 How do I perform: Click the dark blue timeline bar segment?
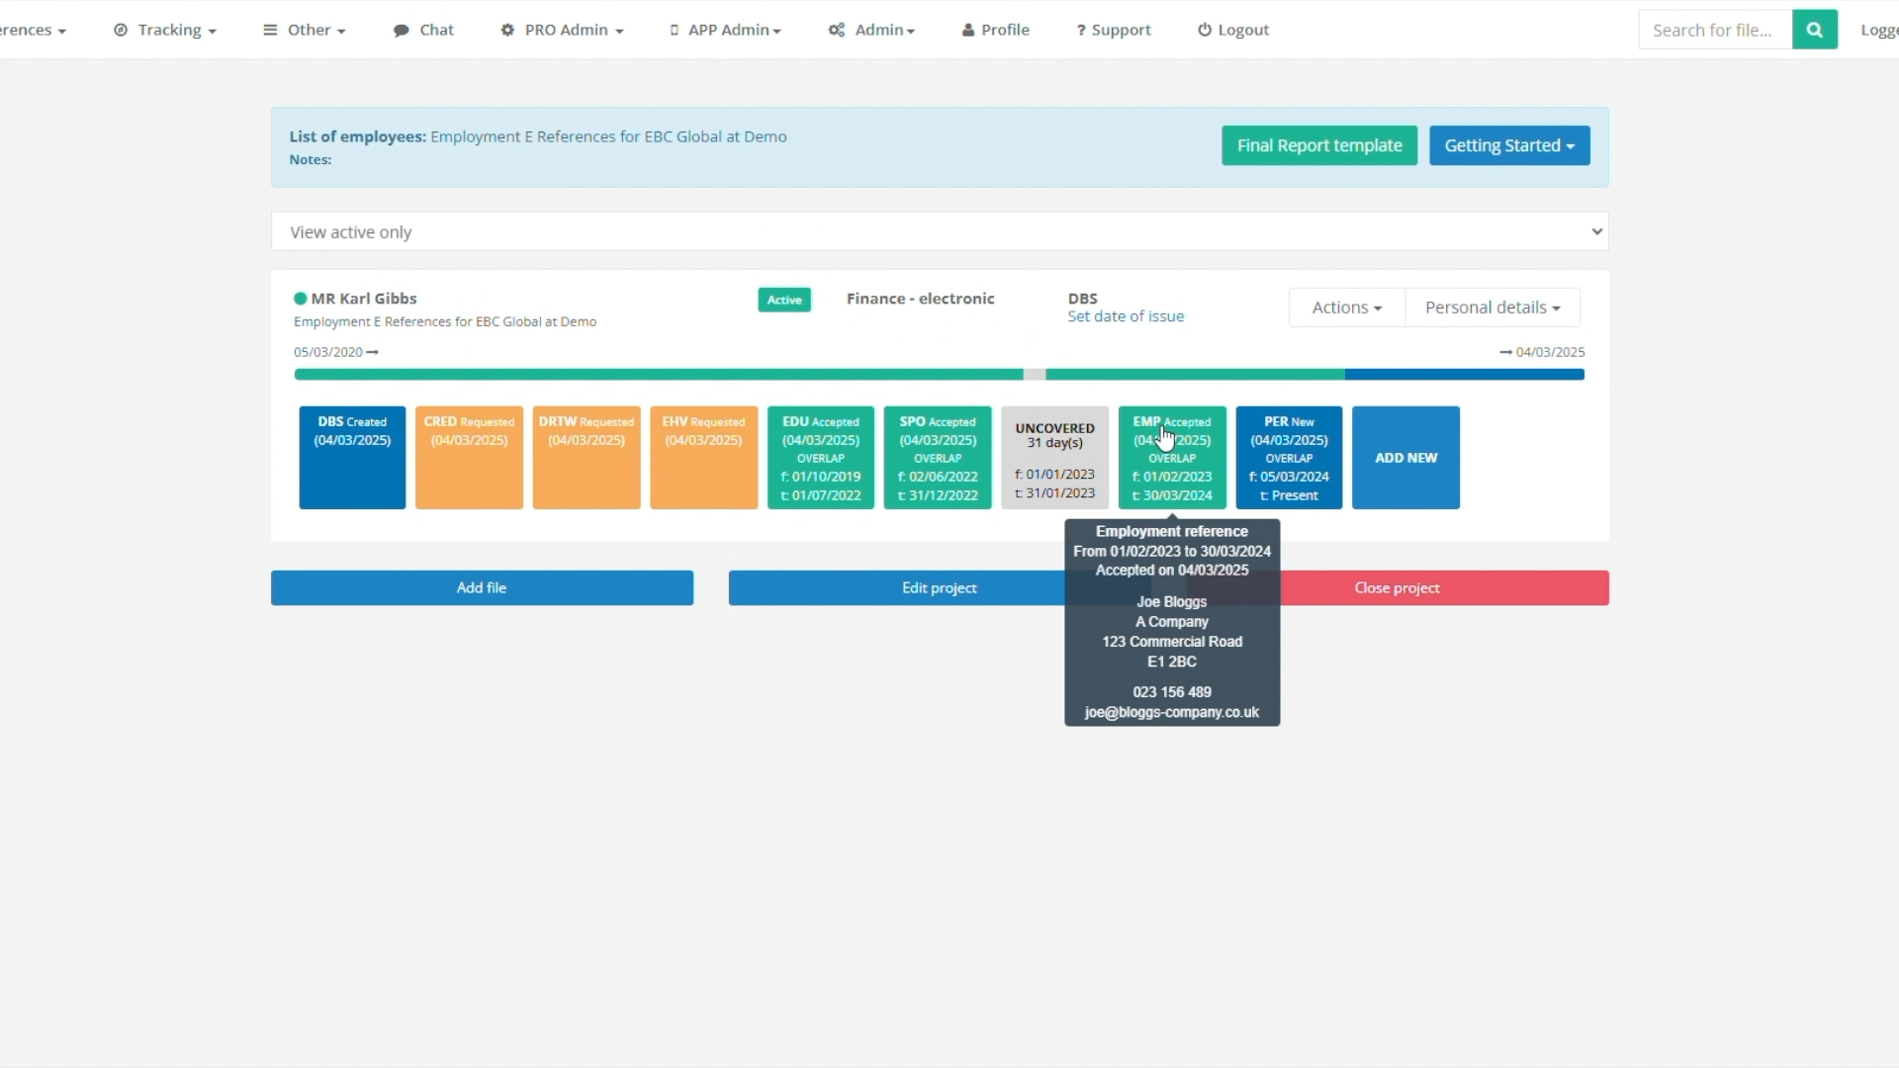click(x=1464, y=375)
